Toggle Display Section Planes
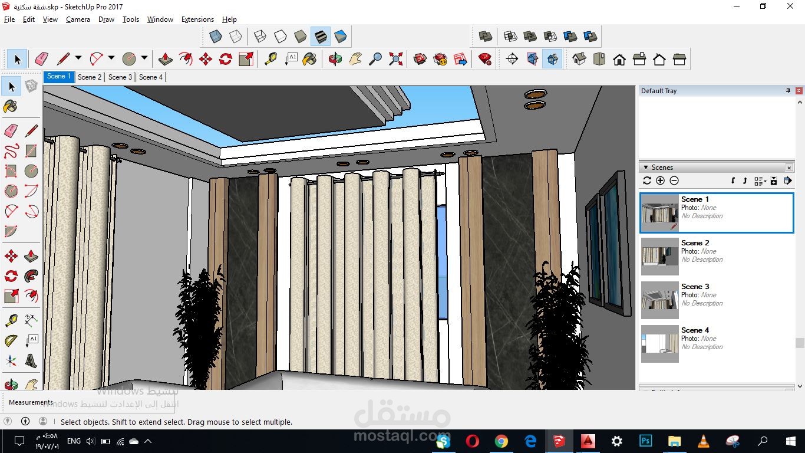 tap(532, 59)
